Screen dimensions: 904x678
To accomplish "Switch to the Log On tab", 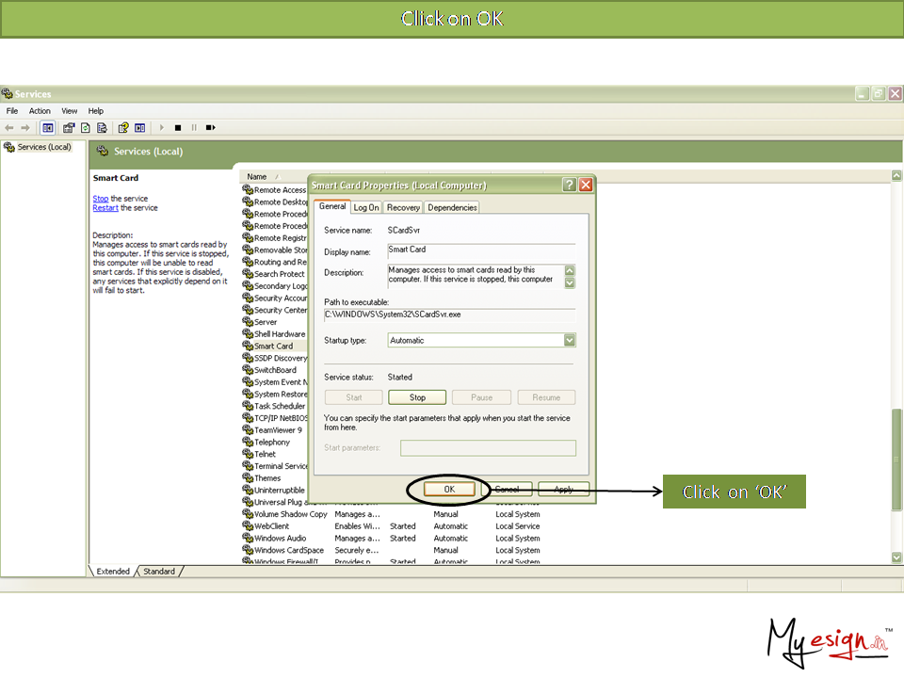I will tap(366, 207).
